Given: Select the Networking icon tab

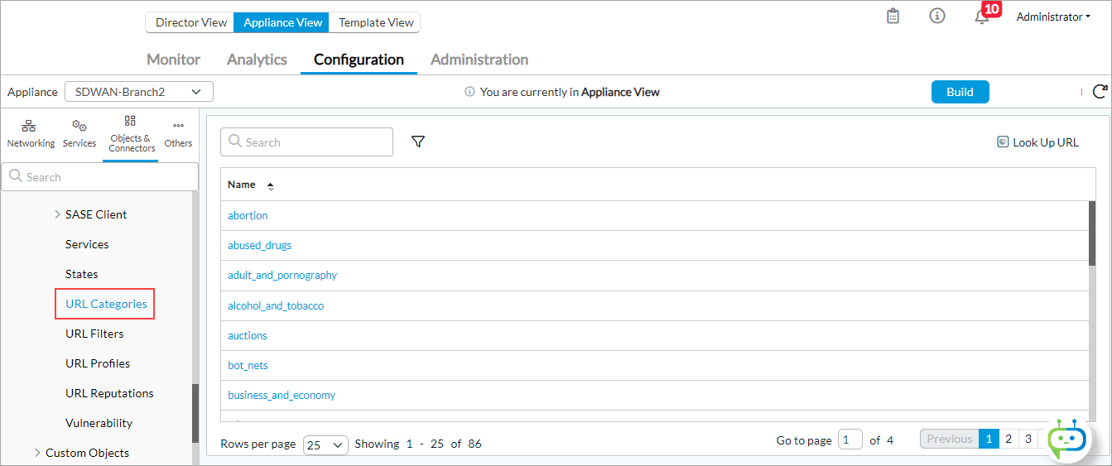Looking at the screenshot, I should pyautogui.click(x=31, y=134).
